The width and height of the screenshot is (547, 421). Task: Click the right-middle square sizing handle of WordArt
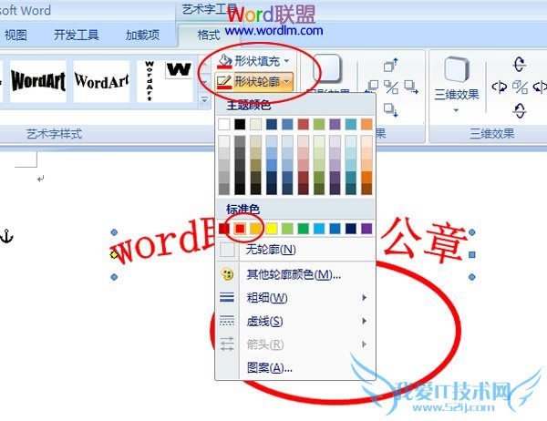pos(471,254)
